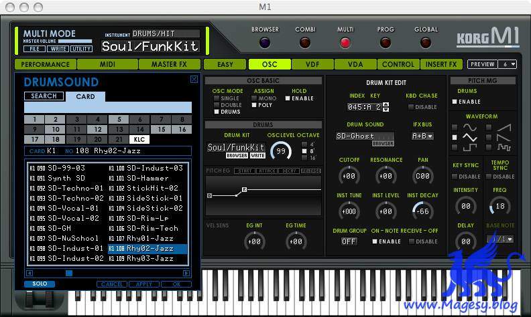The image size is (531, 317).
Task: Select card number 12 button
Action: pyautogui.click(x=97, y=130)
